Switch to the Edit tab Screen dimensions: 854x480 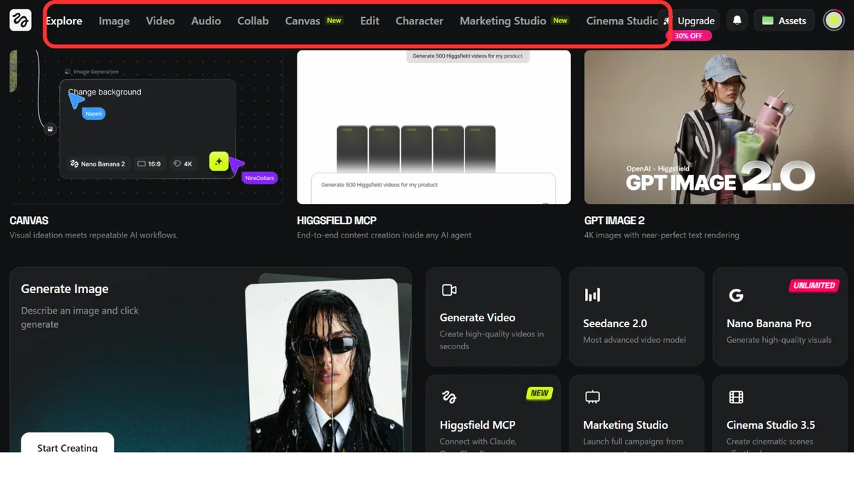369,21
